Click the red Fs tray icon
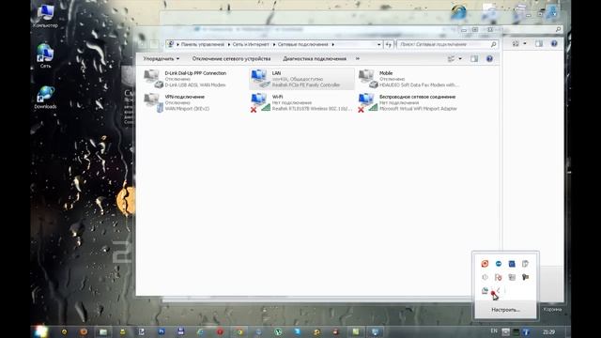 [x=499, y=277]
